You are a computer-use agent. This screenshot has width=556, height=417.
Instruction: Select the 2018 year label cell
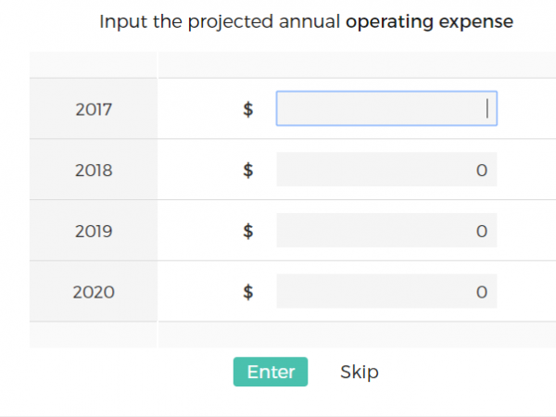pyautogui.click(x=94, y=171)
